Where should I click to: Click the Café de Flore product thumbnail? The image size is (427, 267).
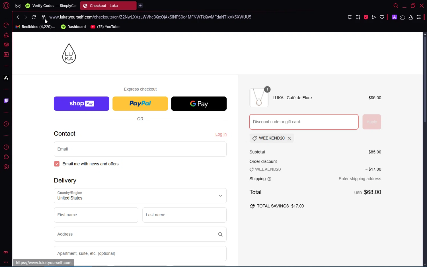(259, 98)
